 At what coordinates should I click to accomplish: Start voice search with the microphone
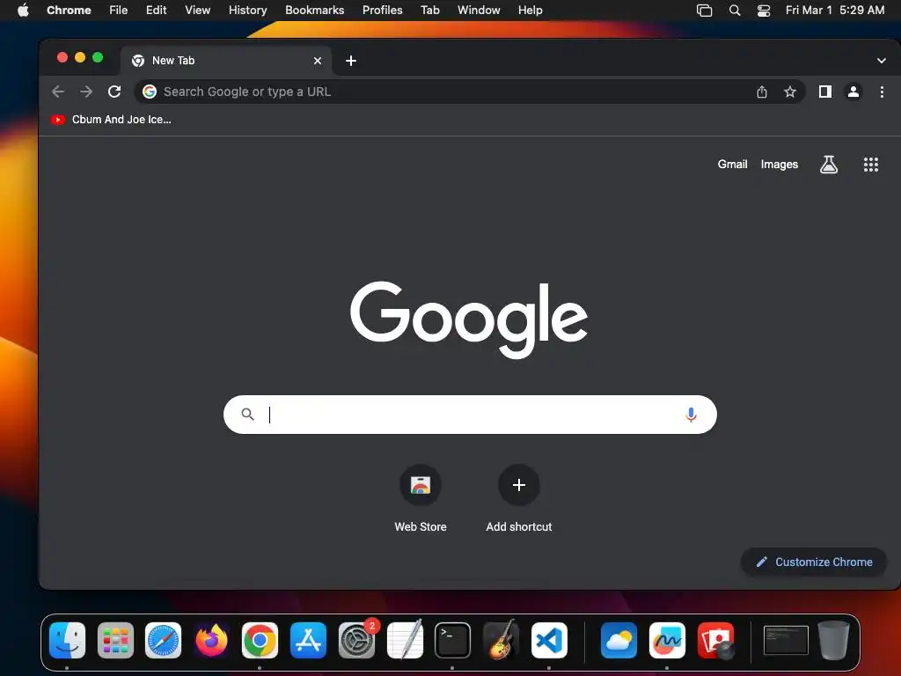692,415
